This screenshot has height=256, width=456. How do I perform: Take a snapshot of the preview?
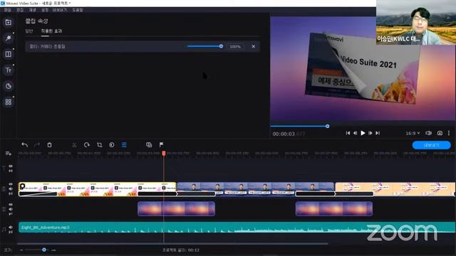440,133
